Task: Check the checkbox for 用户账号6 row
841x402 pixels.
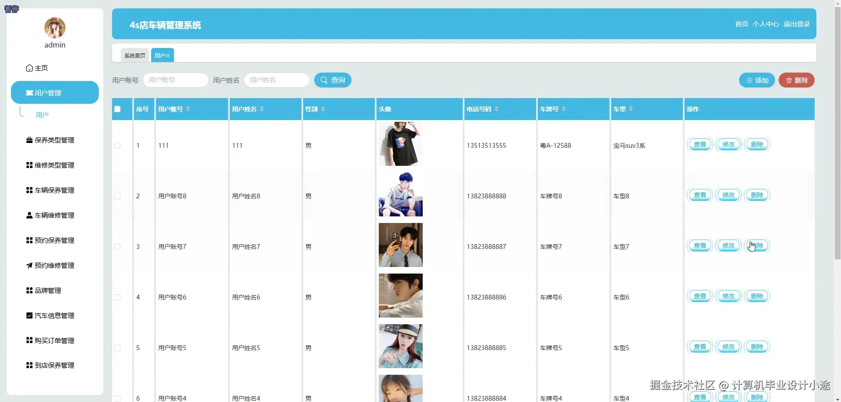Action: point(117,297)
